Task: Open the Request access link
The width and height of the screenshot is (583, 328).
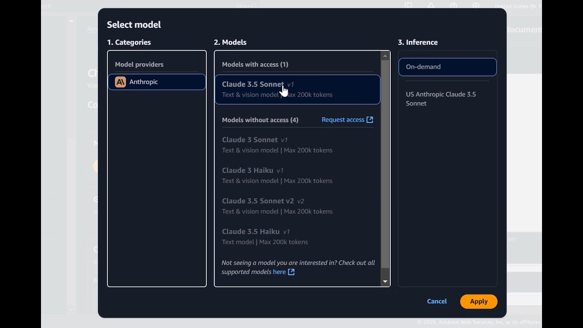Action: (347, 120)
